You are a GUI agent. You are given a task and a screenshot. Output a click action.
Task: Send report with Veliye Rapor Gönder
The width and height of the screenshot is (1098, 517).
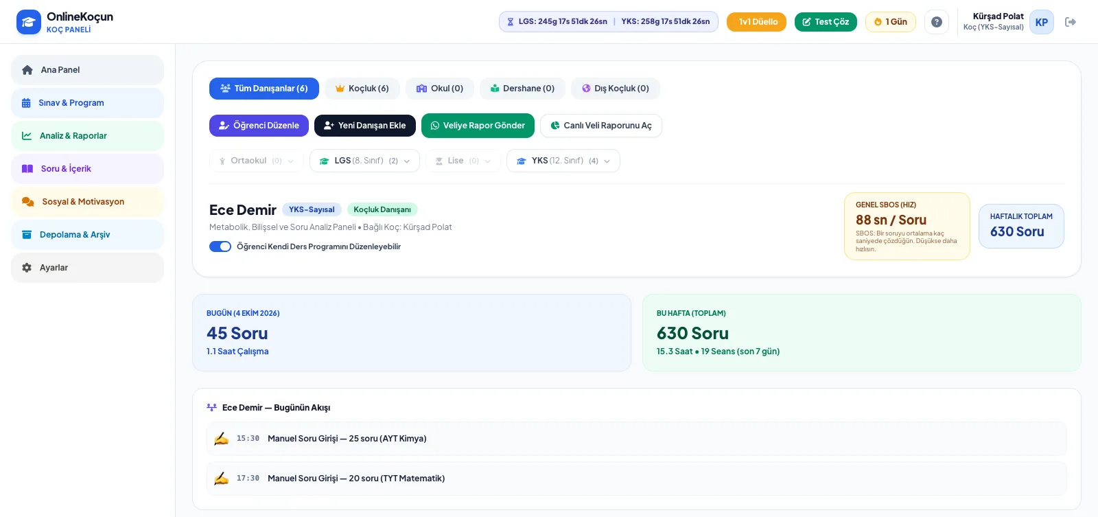pos(478,126)
